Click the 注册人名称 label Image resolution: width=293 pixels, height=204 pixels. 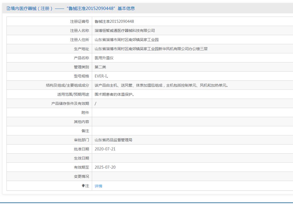pos(79,31)
